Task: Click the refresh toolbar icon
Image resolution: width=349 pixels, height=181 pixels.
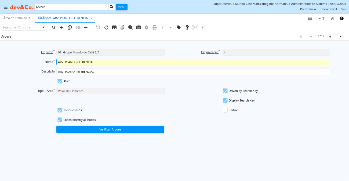Action: (x=106, y=27)
